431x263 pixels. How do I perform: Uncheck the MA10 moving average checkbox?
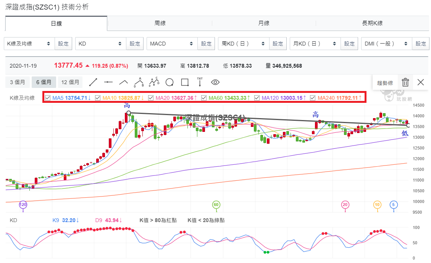[x=98, y=98]
